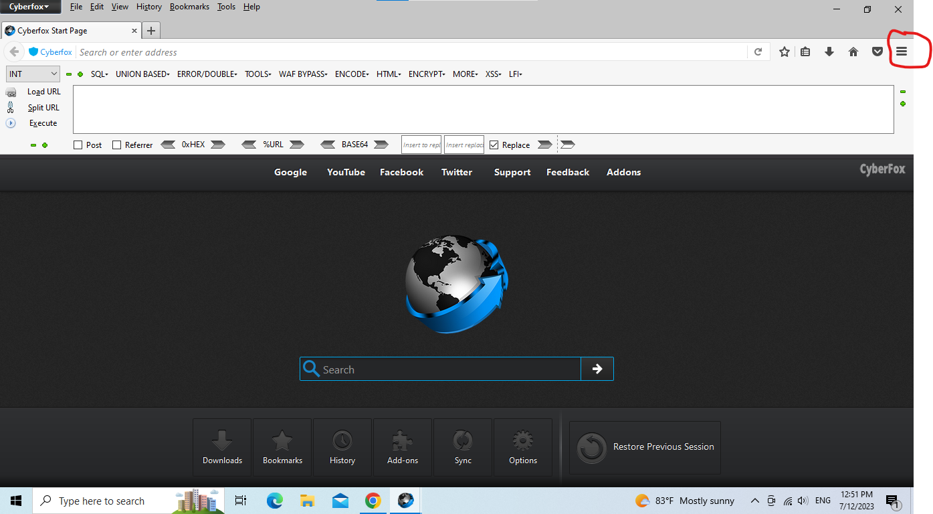This screenshot has height=514, width=933.
Task: Open a new tab with plus button
Action: pyautogui.click(x=151, y=31)
